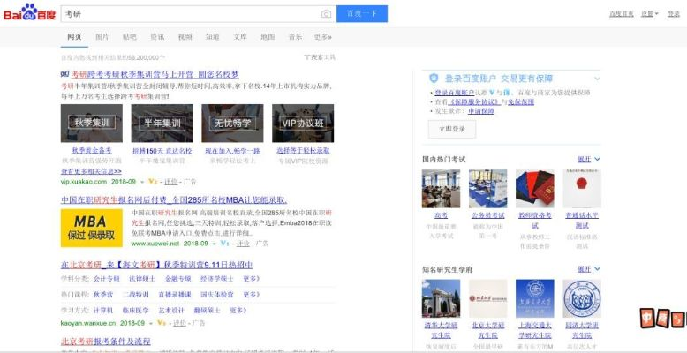Click the 拼搏150天 直达名校 link

pyautogui.click(x=162, y=151)
